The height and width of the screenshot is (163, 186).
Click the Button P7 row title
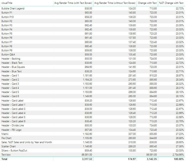[x=7, y=42]
